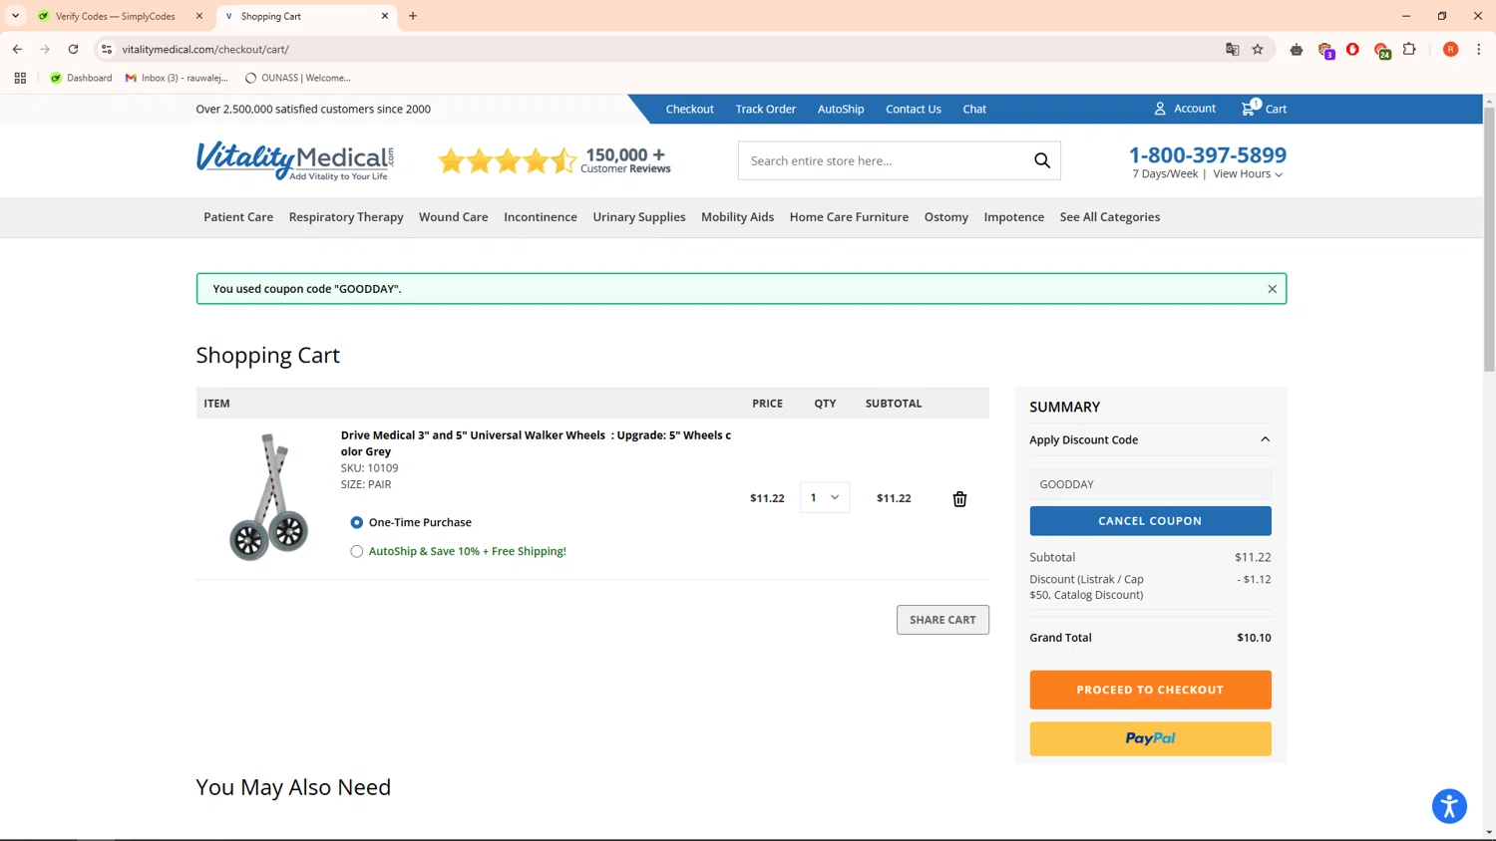This screenshot has width=1496, height=841.
Task: Open the accessibility widget button
Action: (x=1449, y=806)
